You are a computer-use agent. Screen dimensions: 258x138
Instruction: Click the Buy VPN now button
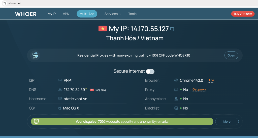coord(243,14)
